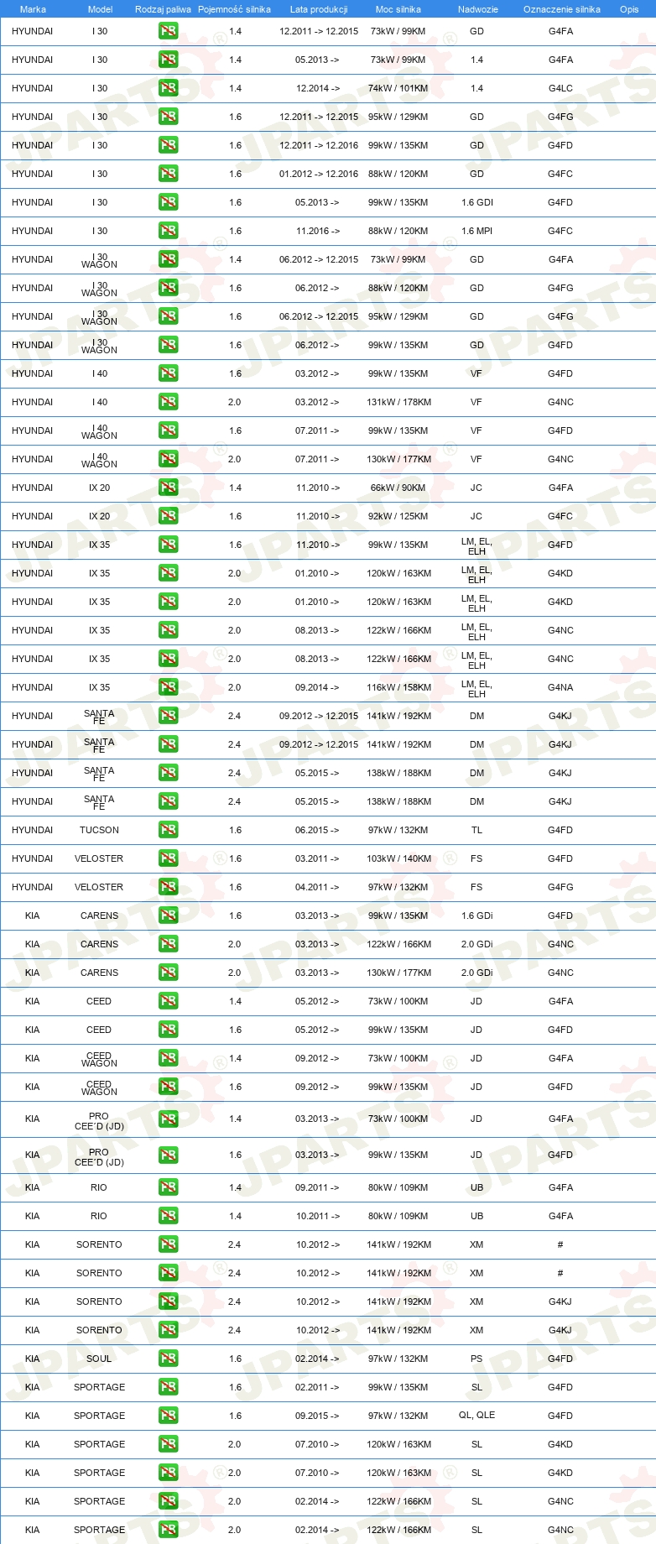Select the 92kW / 125KM power cell
656x1544 pixels.
tap(398, 516)
